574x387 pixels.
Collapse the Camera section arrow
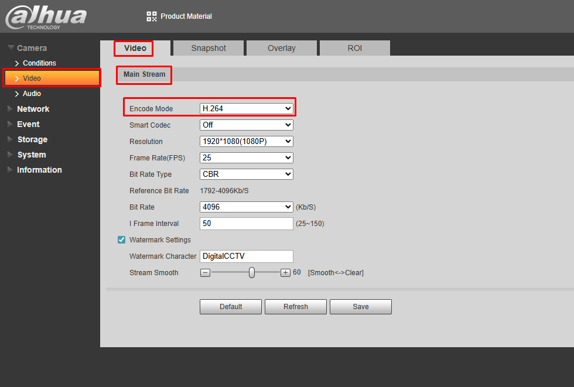[x=11, y=48]
